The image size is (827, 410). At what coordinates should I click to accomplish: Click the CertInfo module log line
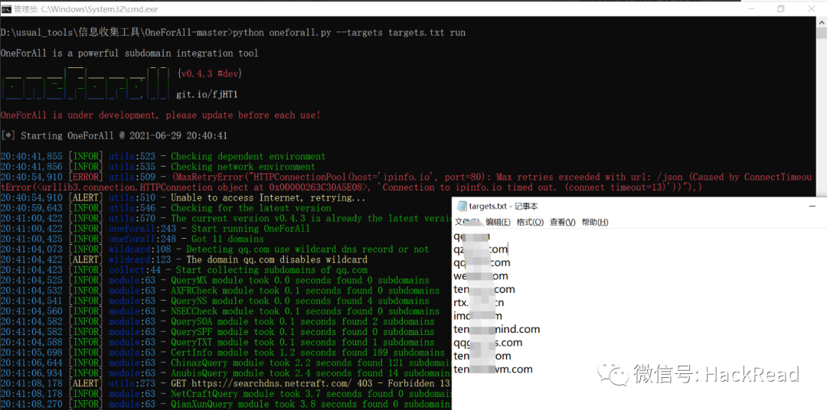point(223,352)
